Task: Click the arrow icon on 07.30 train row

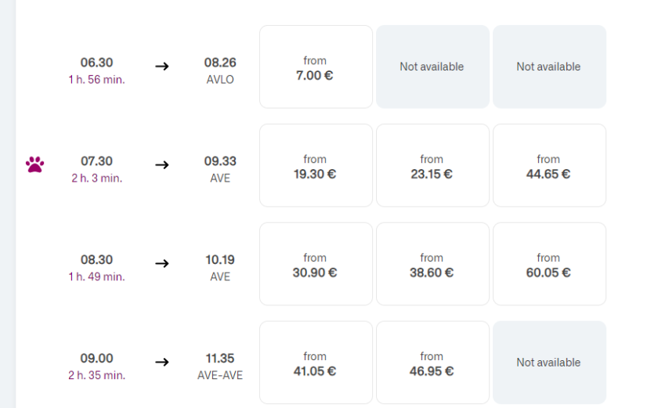Action: 162,164
